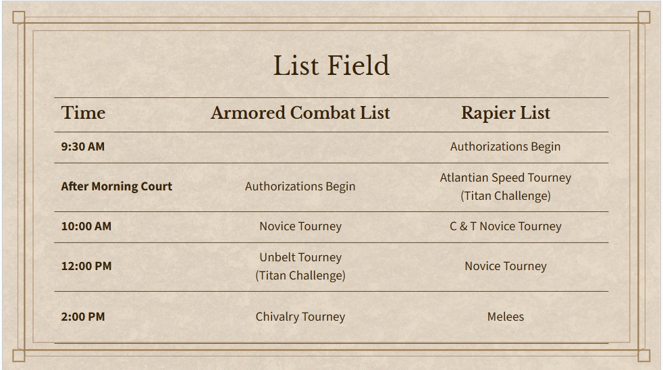Click the Melees entry
The height and width of the screenshot is (370, 663).
pos(505,317)
